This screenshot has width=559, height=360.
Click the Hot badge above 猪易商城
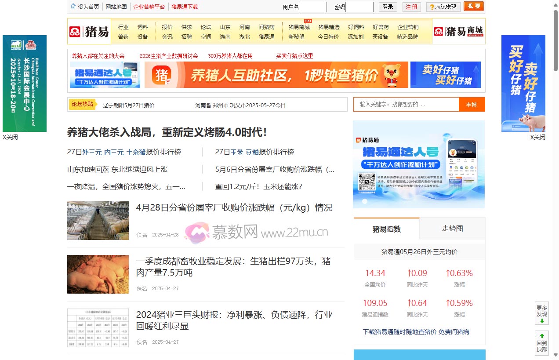coord(308,21)
